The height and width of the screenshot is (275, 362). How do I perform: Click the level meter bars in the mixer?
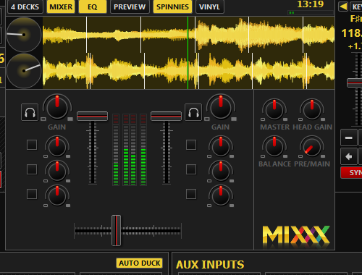point(130,150)
